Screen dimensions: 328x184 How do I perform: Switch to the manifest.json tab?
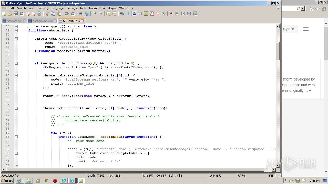click(x=14, y=21)
